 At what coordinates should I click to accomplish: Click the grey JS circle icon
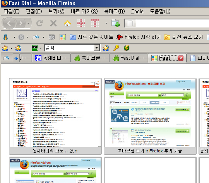(x=21, y=37)
